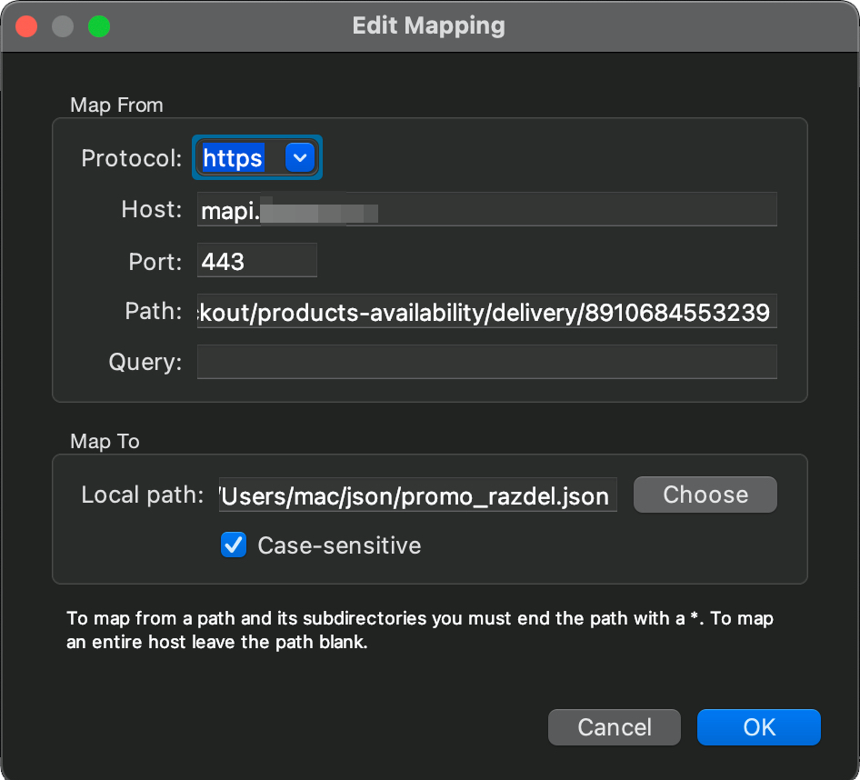
Task: Click the Map From group heading
Action: click(117, 105)
